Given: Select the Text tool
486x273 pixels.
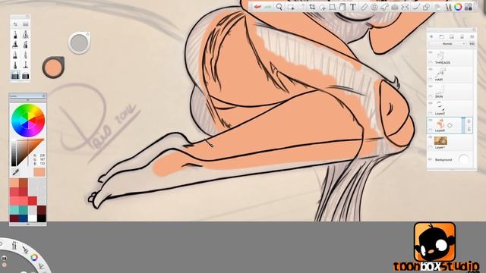Looking at the screenshot, I should 352,7.
